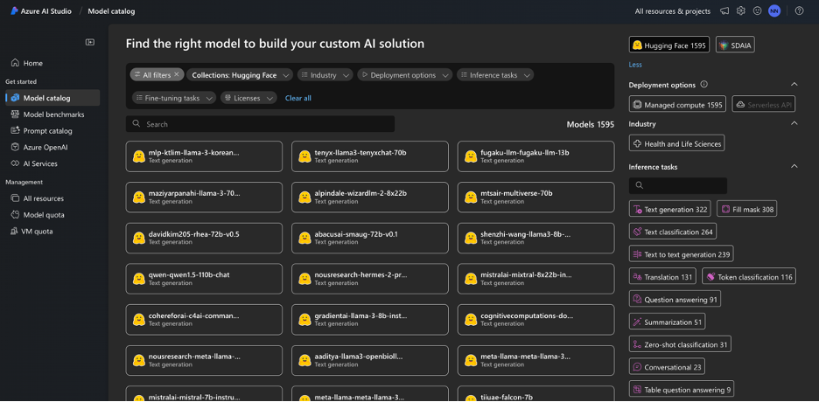Image resolution: width=819 pixels, height=402 pixels.
Task: Click the Hugging Face icon on tenyx-llama3-tenyxchat-70b card
Action: point(304,156)
